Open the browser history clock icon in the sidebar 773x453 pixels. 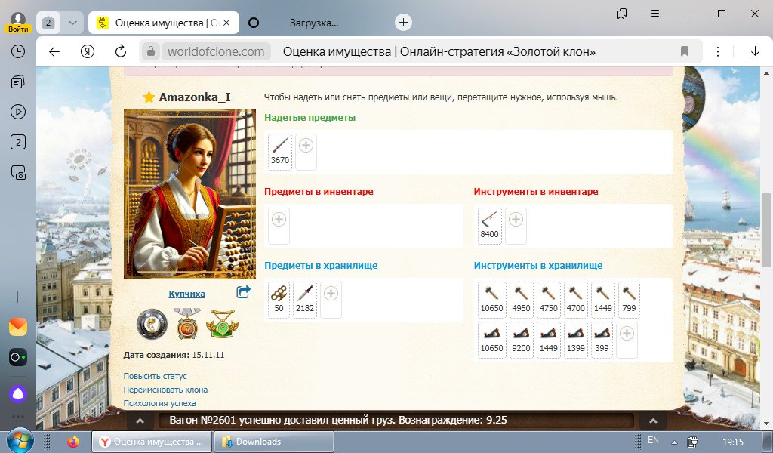[18, 52]
